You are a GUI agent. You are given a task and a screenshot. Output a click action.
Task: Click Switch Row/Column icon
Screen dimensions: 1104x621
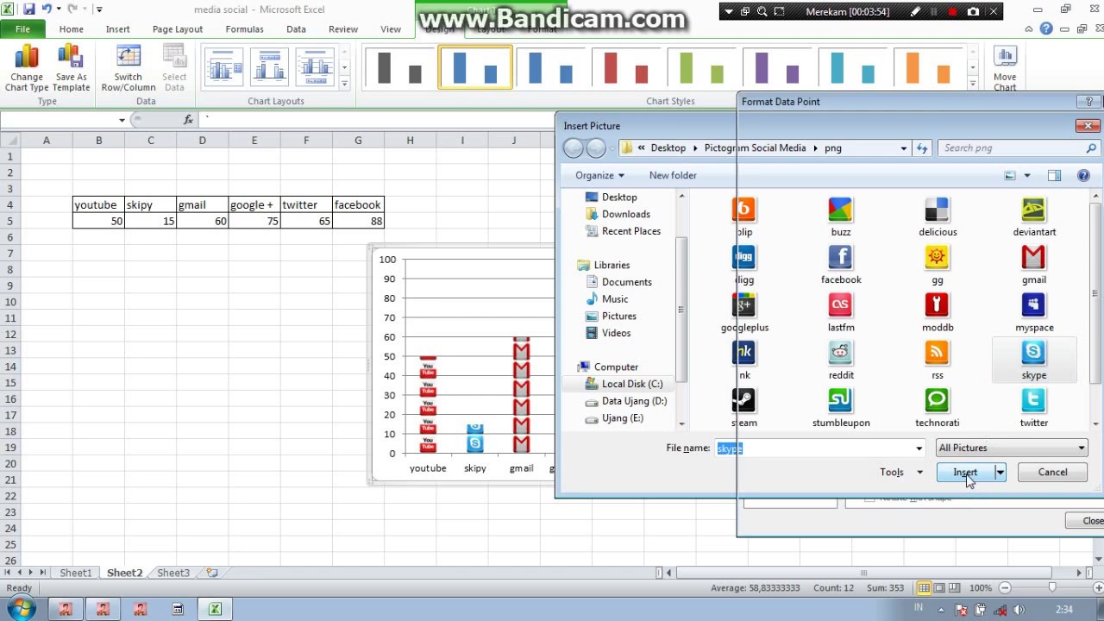point(129,68)
